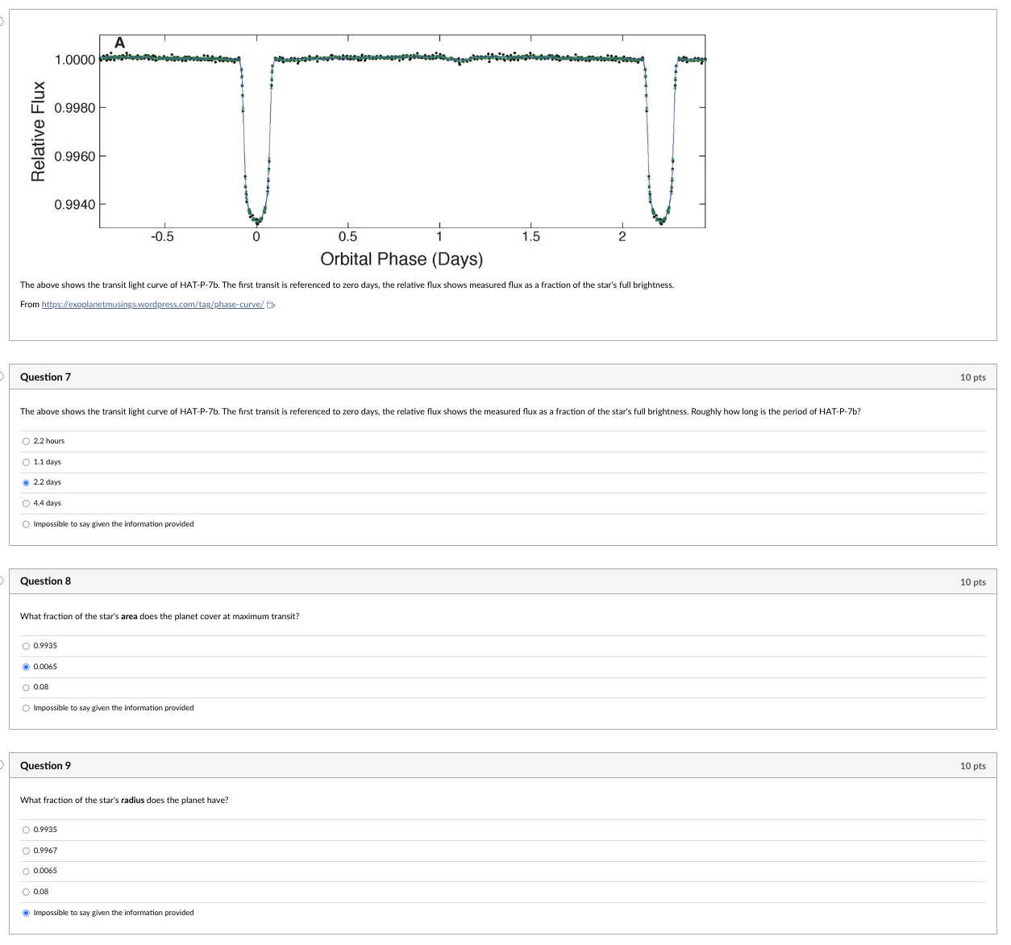Select the 1.1 days answer option
Viewport: 1011px width, 945px height.
[26, 461]
